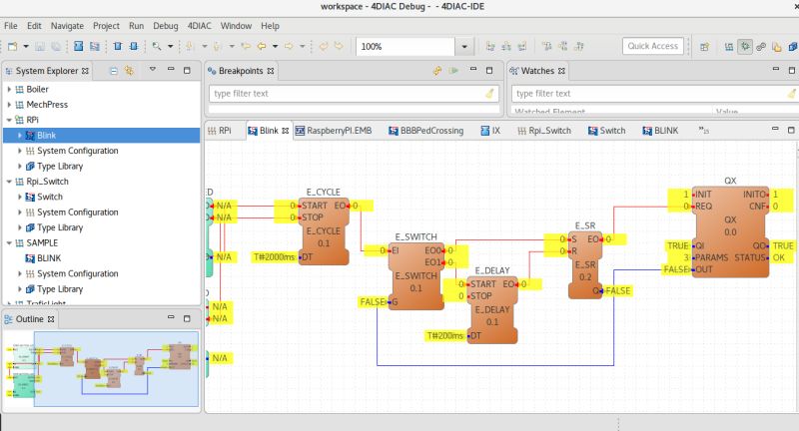799x431 pixels.
Task: Minimize the Outline panel
Action: [171, 318]
